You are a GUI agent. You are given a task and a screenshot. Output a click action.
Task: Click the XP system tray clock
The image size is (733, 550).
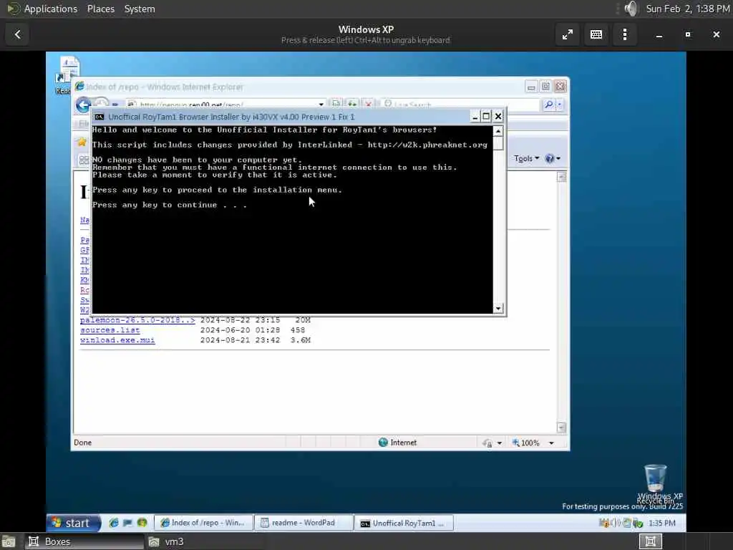click(662, 523)
